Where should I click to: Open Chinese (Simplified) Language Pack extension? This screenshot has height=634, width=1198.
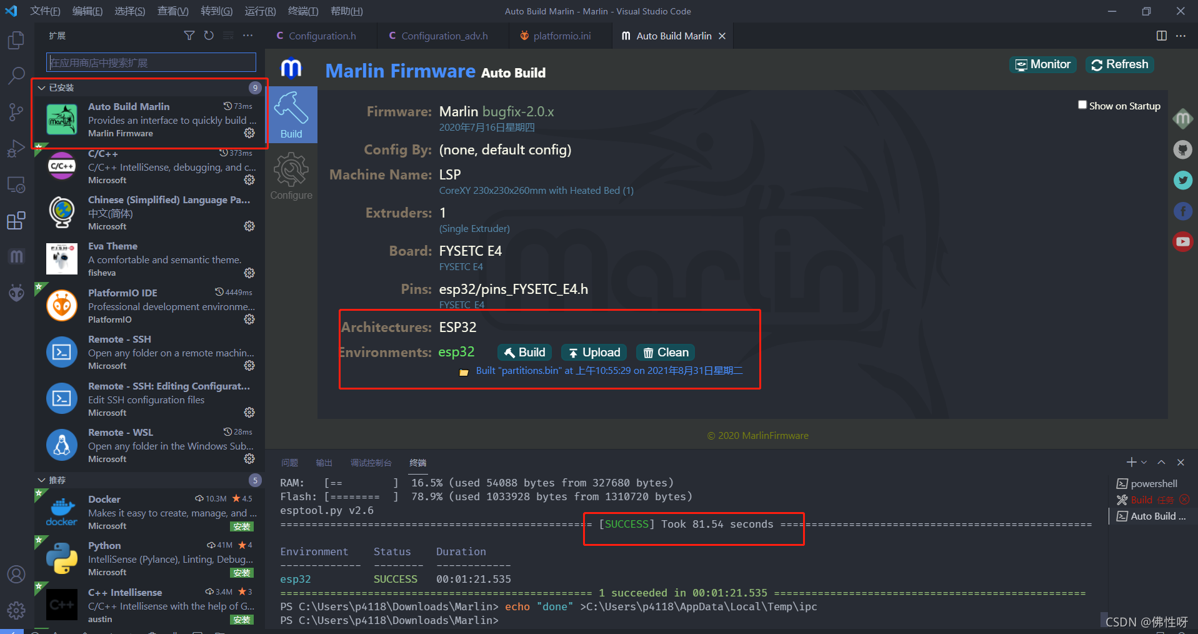150,213
